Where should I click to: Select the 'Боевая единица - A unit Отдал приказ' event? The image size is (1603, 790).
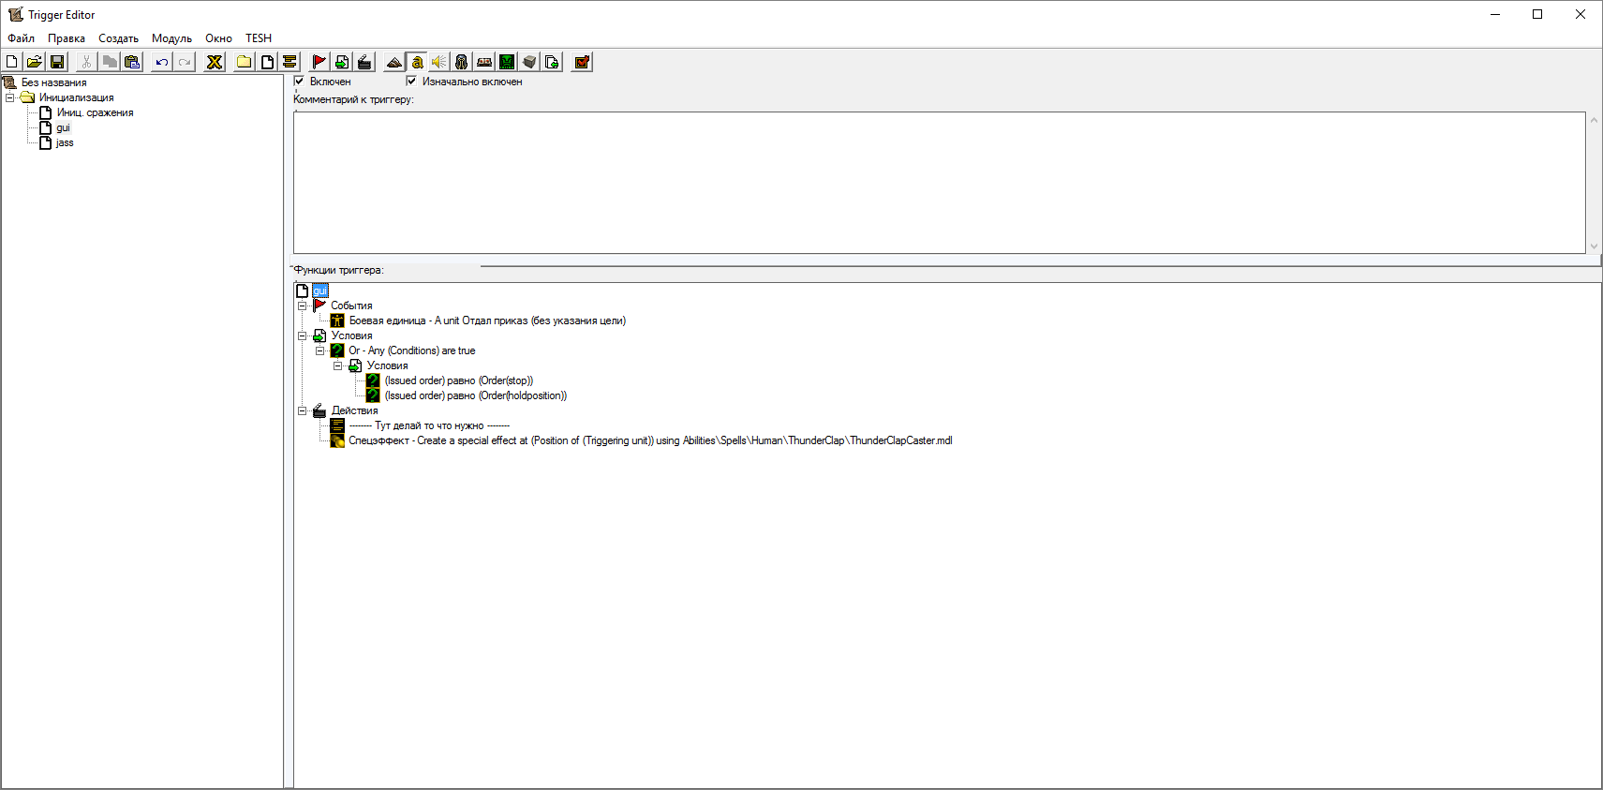[487, 320]
